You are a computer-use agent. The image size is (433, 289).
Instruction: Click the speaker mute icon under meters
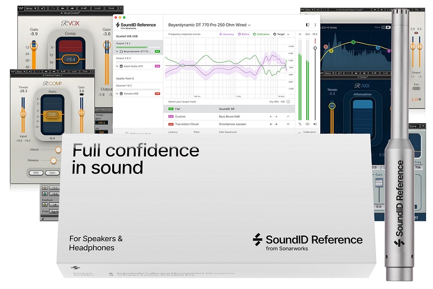pos(315,124)
